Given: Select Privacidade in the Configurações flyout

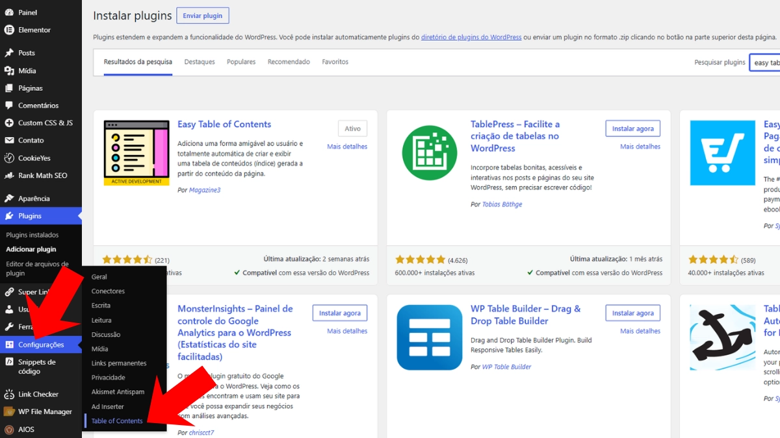Looking at the screenshot, I should tap(108, 378).
